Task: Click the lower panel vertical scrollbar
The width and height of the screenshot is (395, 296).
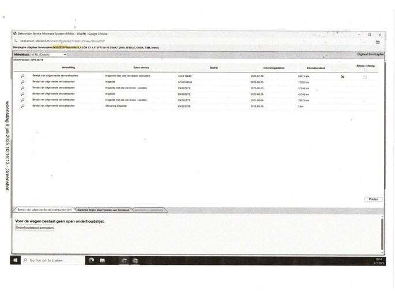Action: pyautogui.click(x=381, y=233)
